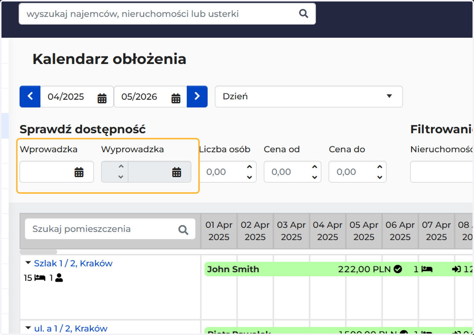
Task: Click the Nieruchomość filter field
Action: 442,172
